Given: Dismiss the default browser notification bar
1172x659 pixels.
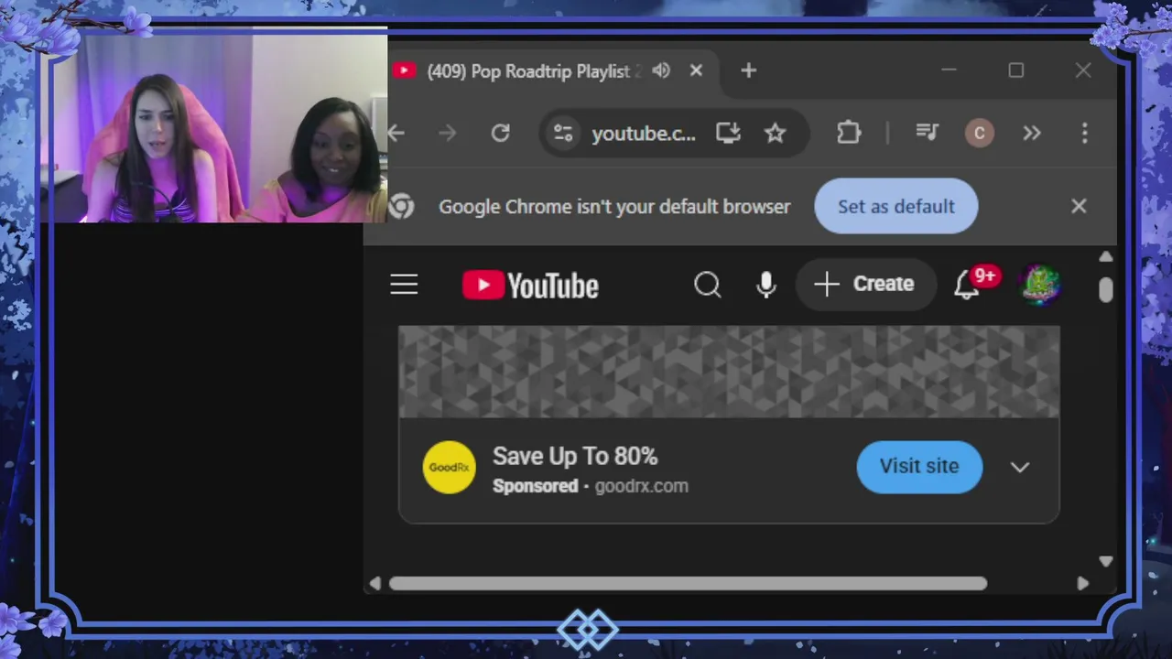Looking at the screenshot, I should [1079, 206].
